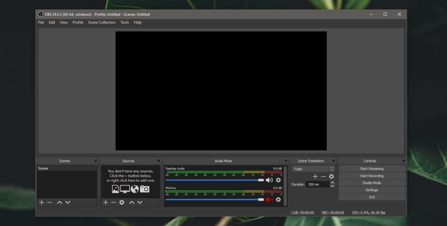The width and height of the screenshot is (447, 226).
Task: Click the black preview canvas
Action: [221, 91]
